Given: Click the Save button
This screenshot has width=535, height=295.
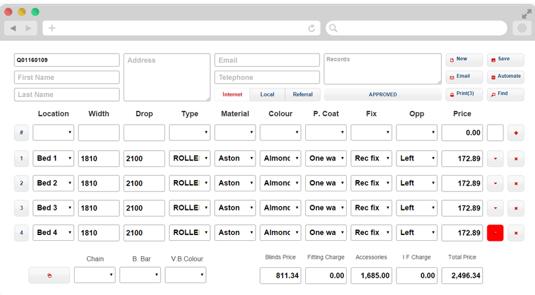Looking at the screenshot, I should (505, 59).
